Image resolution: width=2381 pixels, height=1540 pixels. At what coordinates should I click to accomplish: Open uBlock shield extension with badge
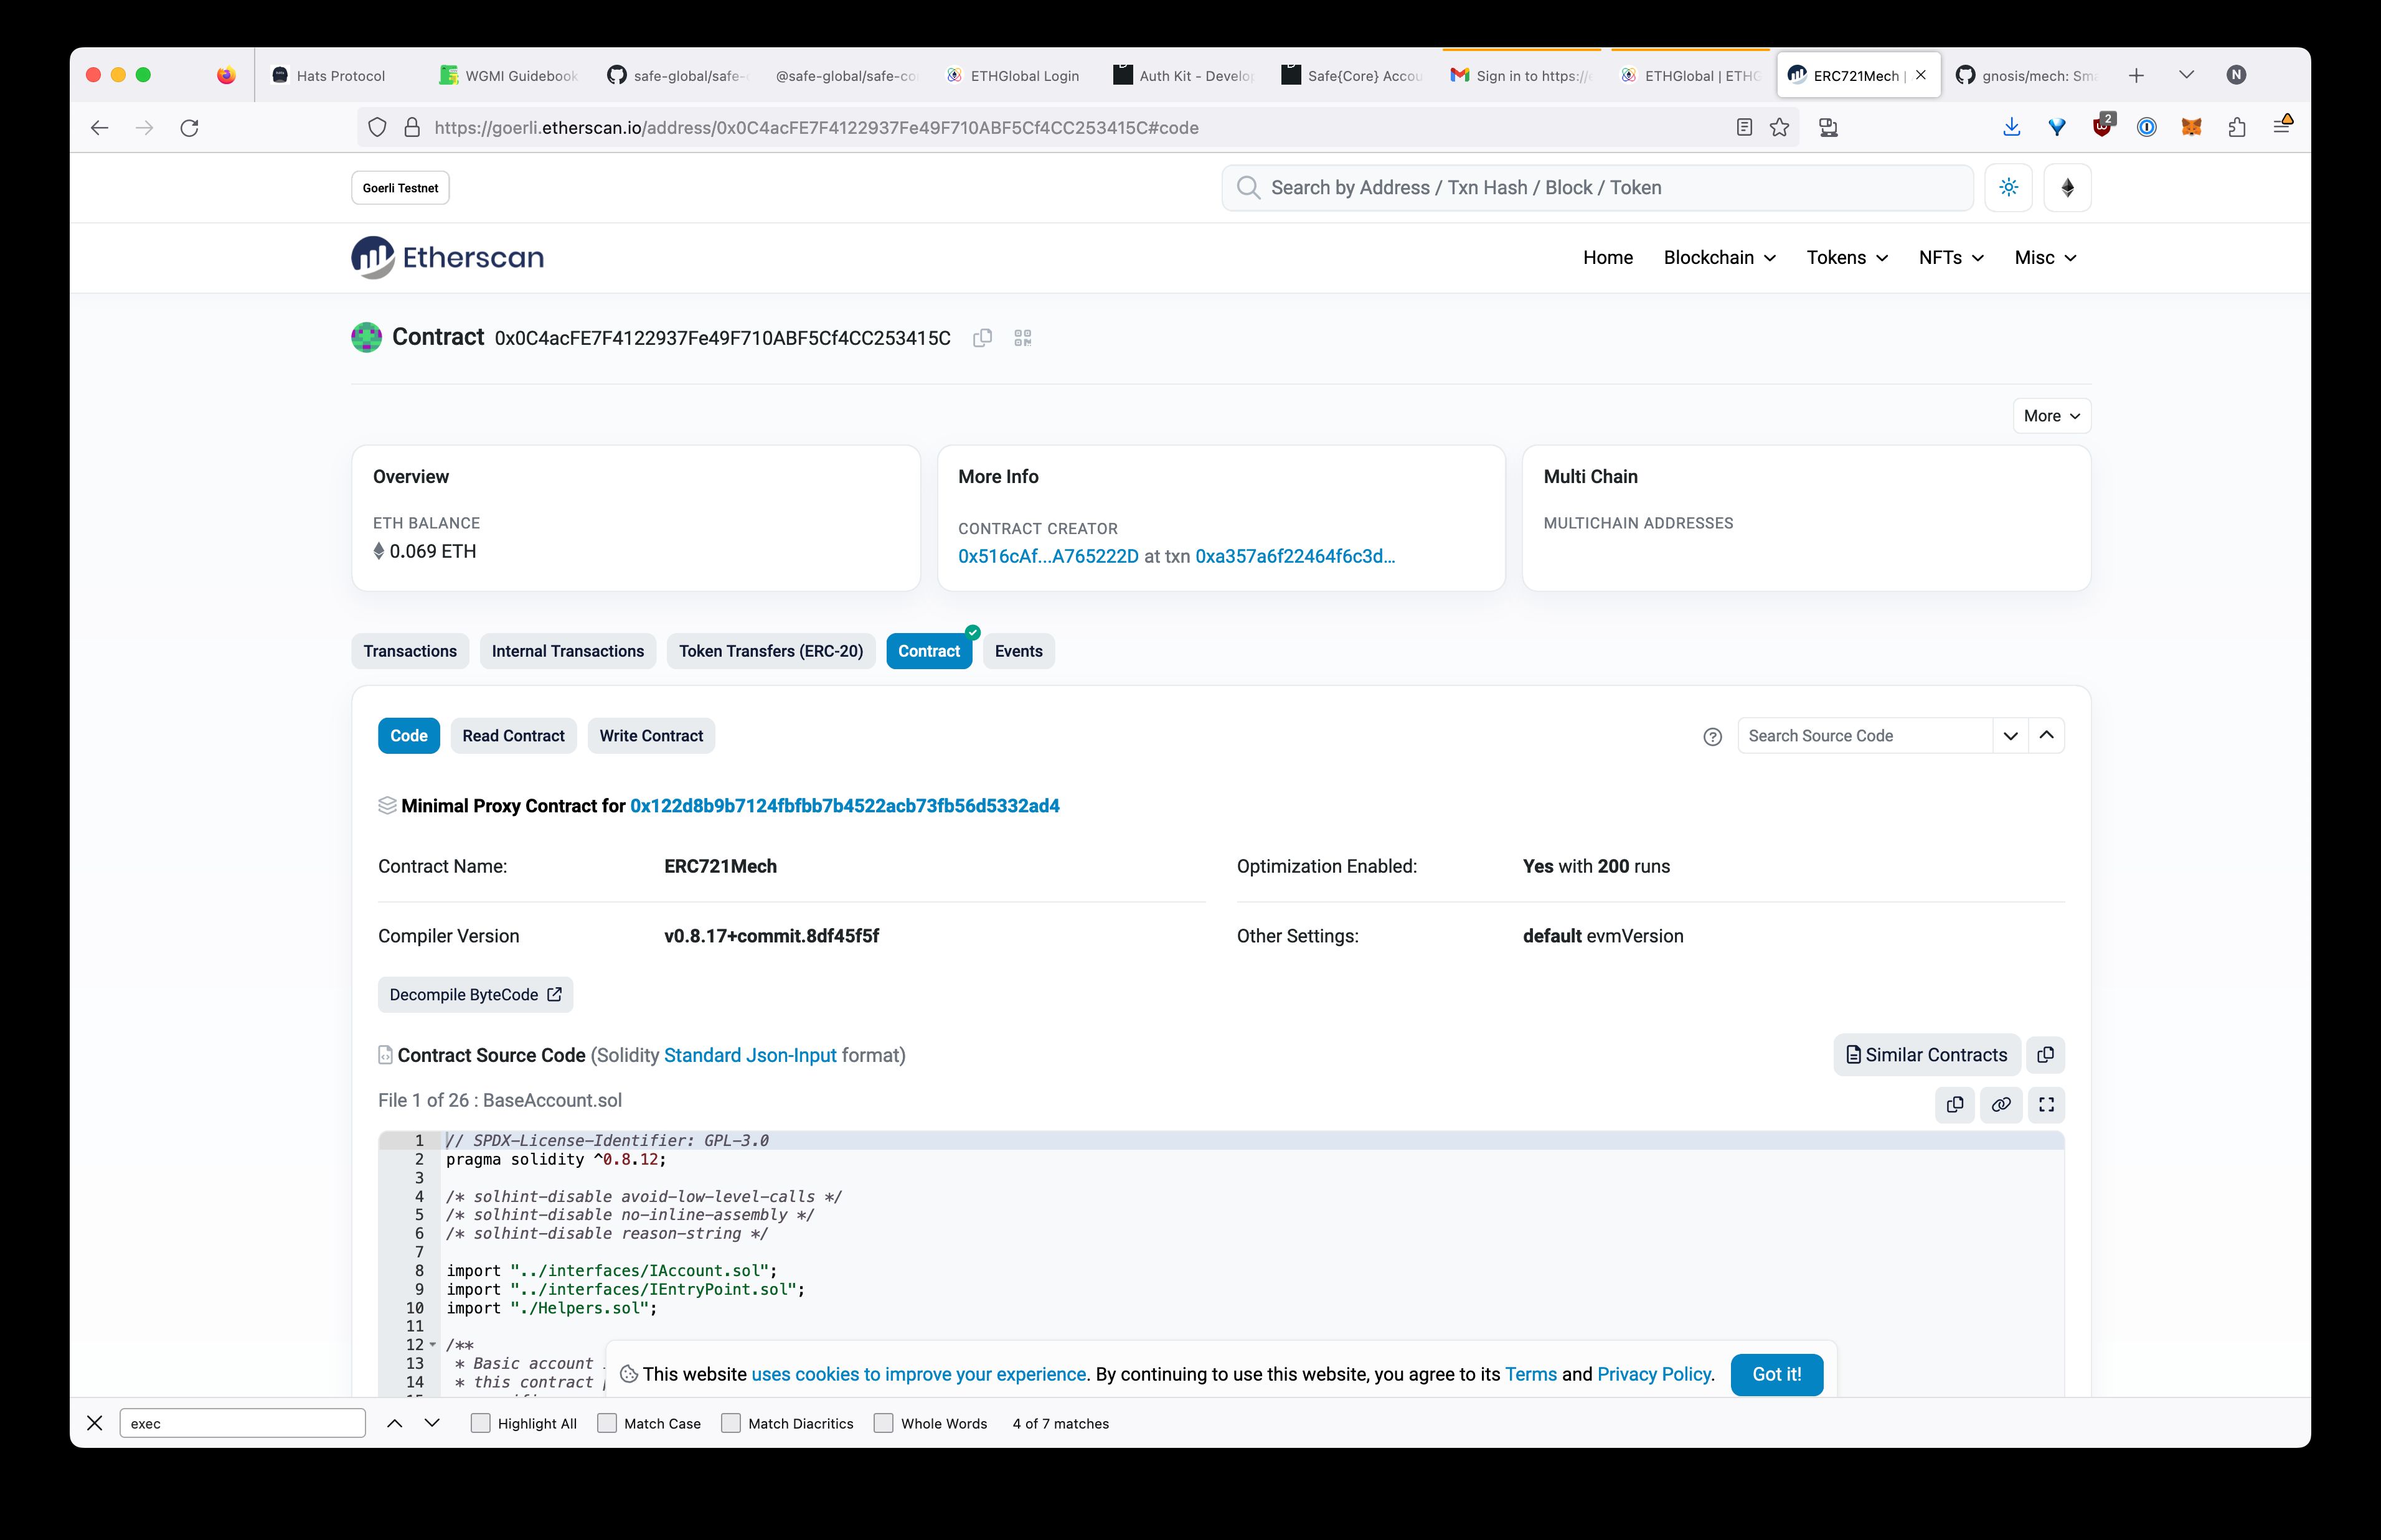(x=2102, y=126)
